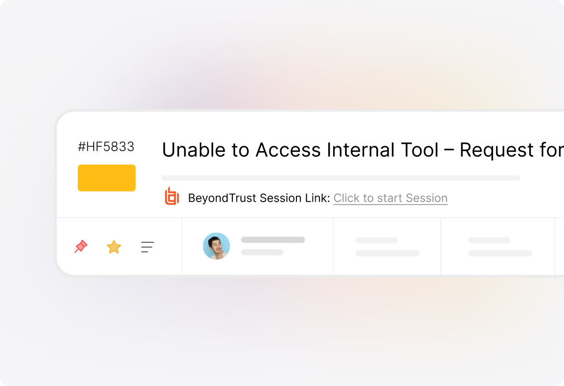Select the ticket ID #HF5833
Screen dimensions: 564x386
click(106, 147)
